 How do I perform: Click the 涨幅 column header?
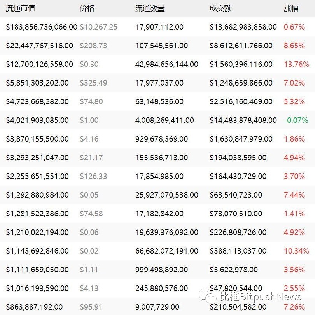291,9
